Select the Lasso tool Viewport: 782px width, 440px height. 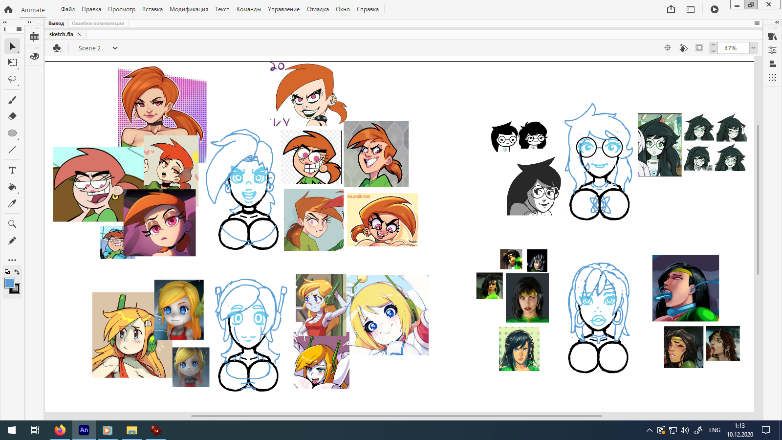[x=12, y=79]
